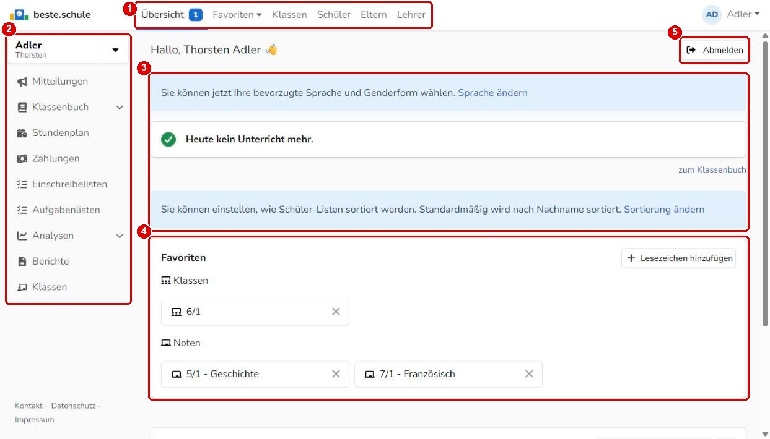This screenshot has height=439, width=770.
Task: Open the Eltern tab
Action: 374,14
